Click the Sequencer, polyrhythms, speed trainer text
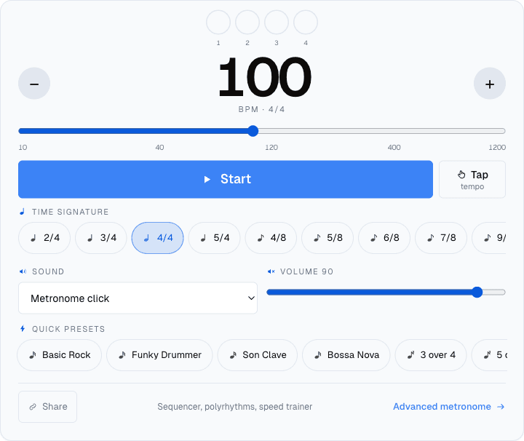 (235, 407)
